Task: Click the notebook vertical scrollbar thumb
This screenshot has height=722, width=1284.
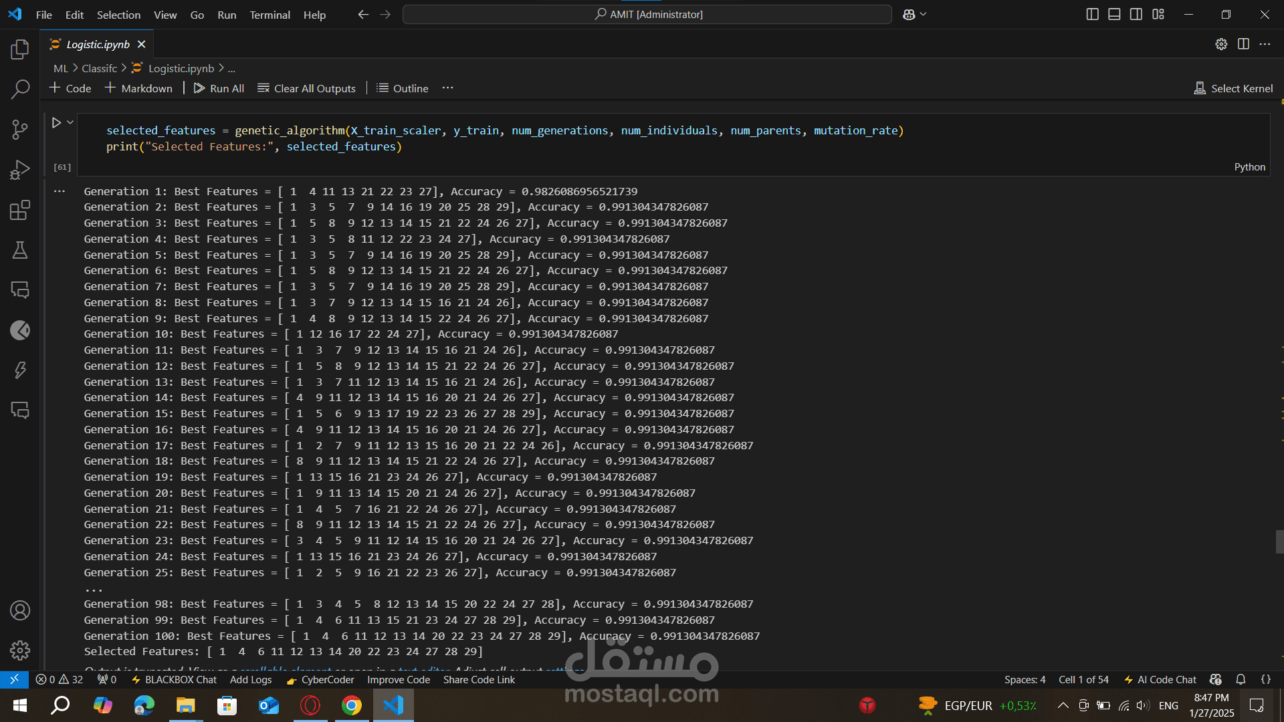Action: coord(1279,541)
